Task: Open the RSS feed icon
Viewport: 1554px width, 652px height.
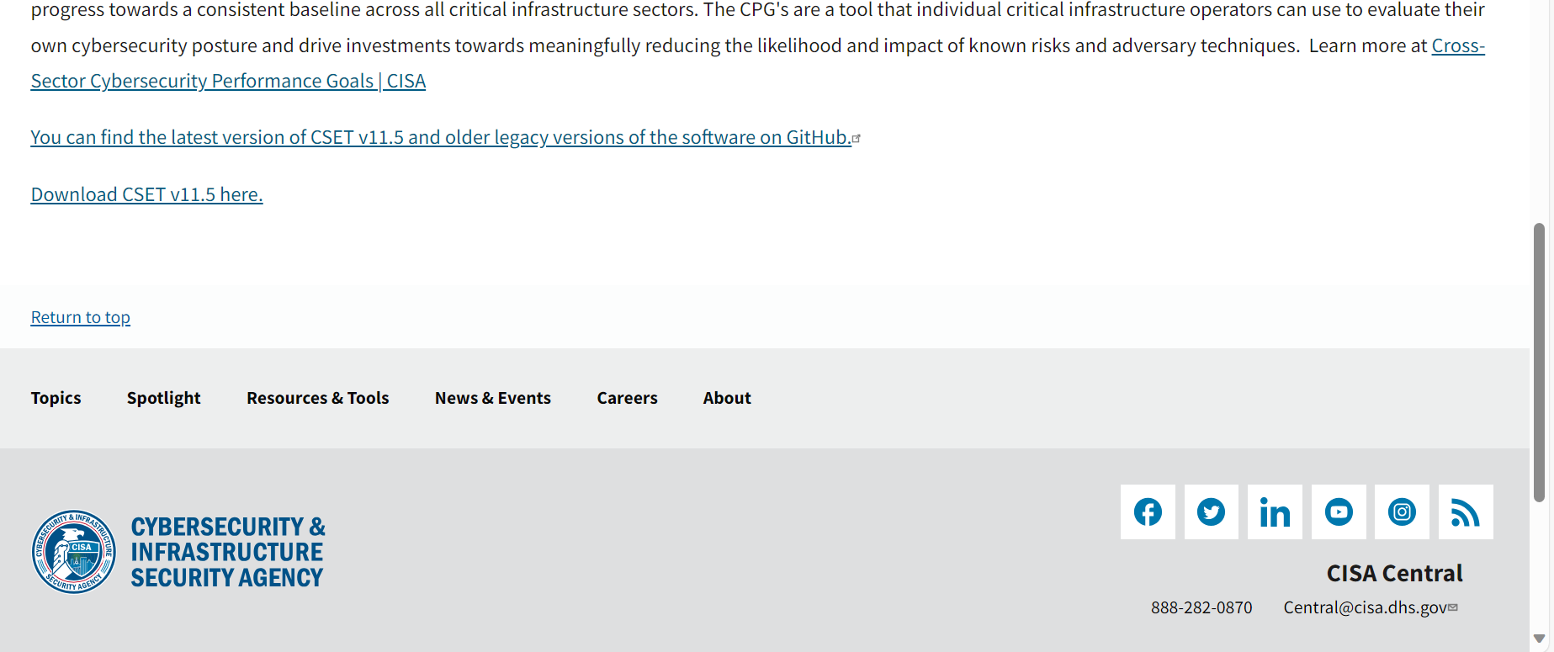Action: pyautogui.click(x=1466, y=512)
